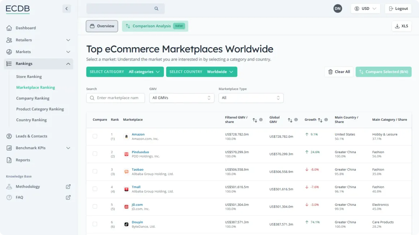Sort the Growth column using arrows
The image size is (419, 235).
click(x=320, y=120)
